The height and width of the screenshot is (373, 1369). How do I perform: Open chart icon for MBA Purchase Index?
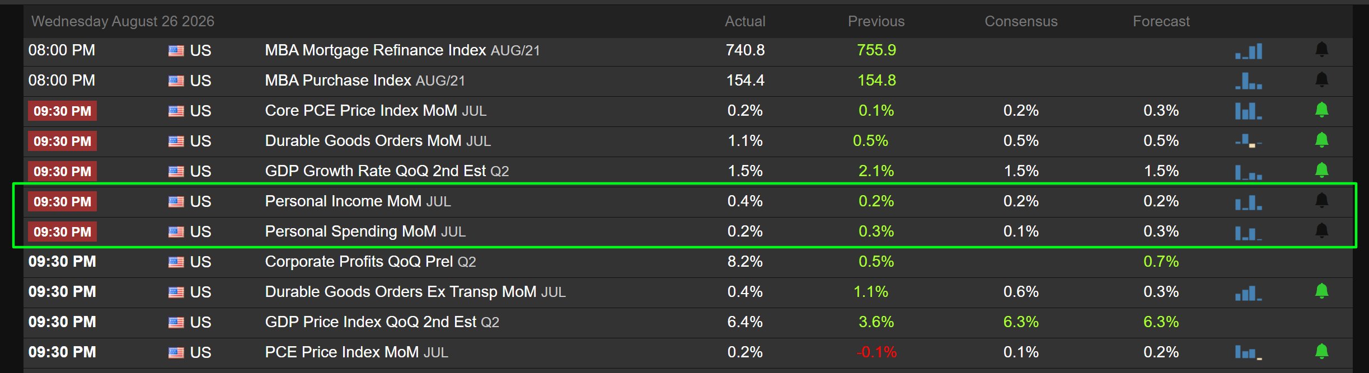coord(1249,81)
